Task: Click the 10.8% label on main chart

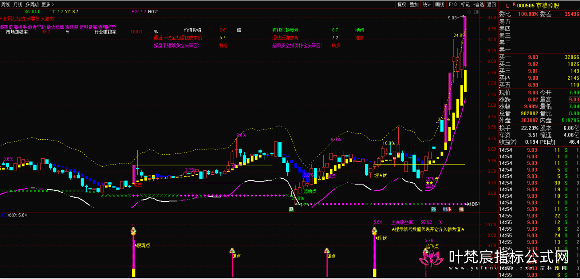Action: 389,143
